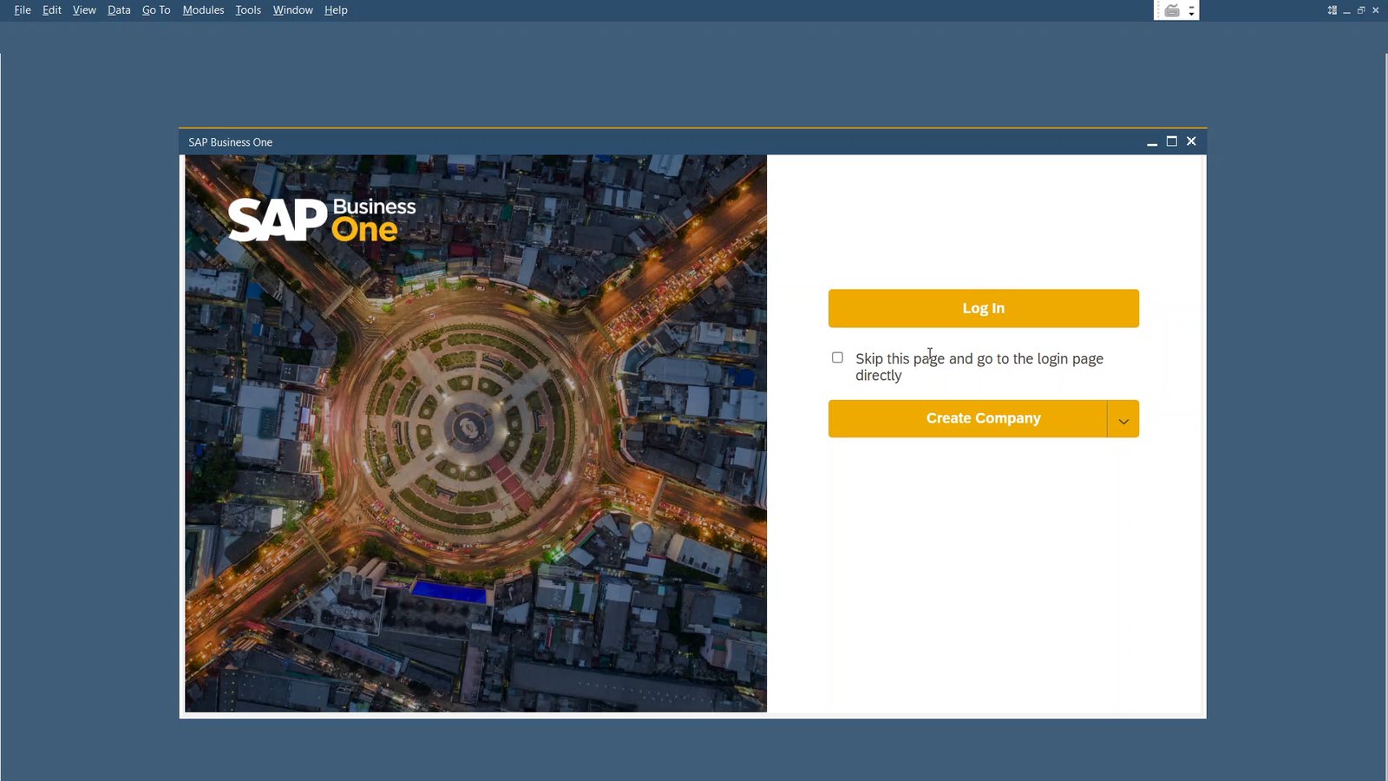The width and height of the screenshot is (1388, 781).
Task: Minimize the main application window
Action: click(x=1346, y=11)
